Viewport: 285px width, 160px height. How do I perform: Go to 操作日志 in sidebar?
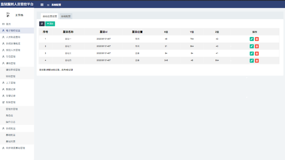(11, 122)
